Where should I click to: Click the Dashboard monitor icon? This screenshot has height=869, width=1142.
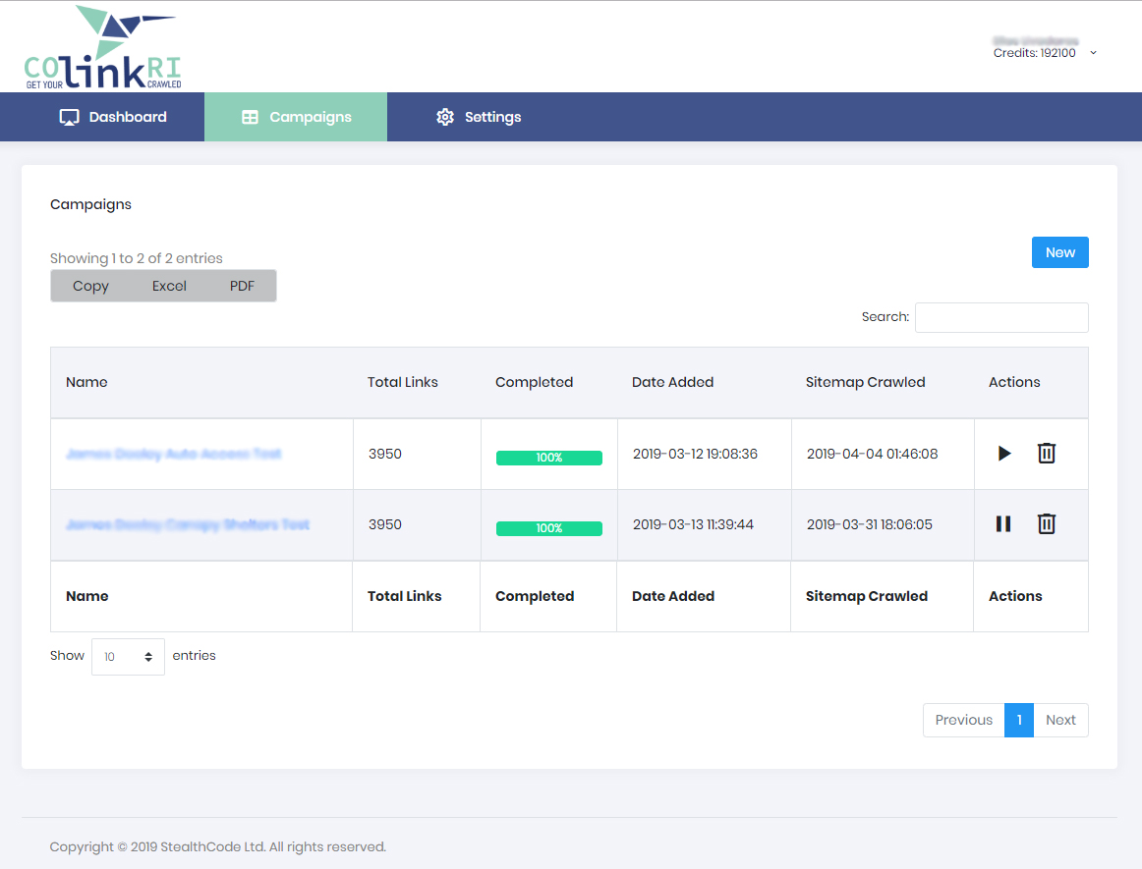point(69,117)
